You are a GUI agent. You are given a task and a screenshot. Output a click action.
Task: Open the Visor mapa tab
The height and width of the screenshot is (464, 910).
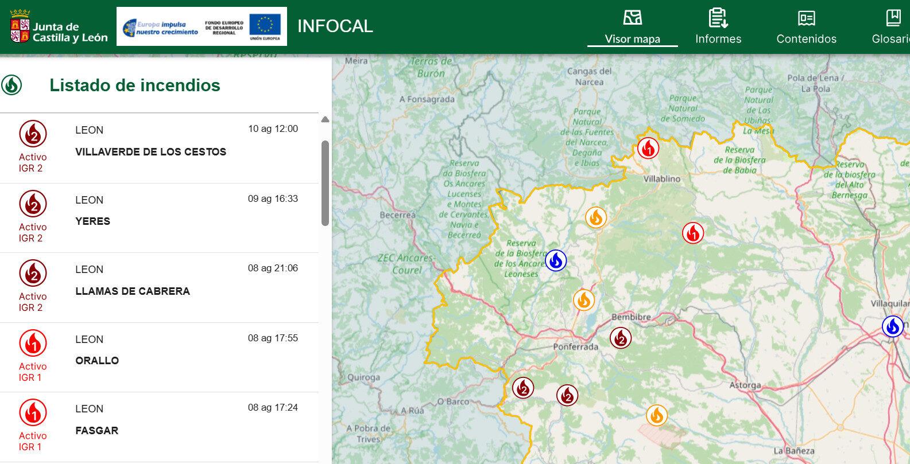(x=632, y=27)
